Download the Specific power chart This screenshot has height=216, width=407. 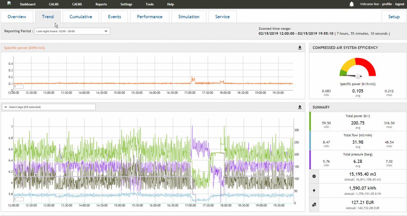(x=300, y=48)
